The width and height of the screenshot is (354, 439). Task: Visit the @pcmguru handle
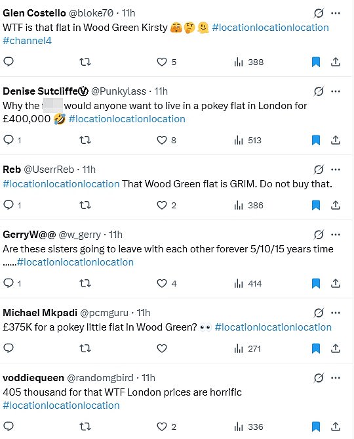click(x=104, y=313)
